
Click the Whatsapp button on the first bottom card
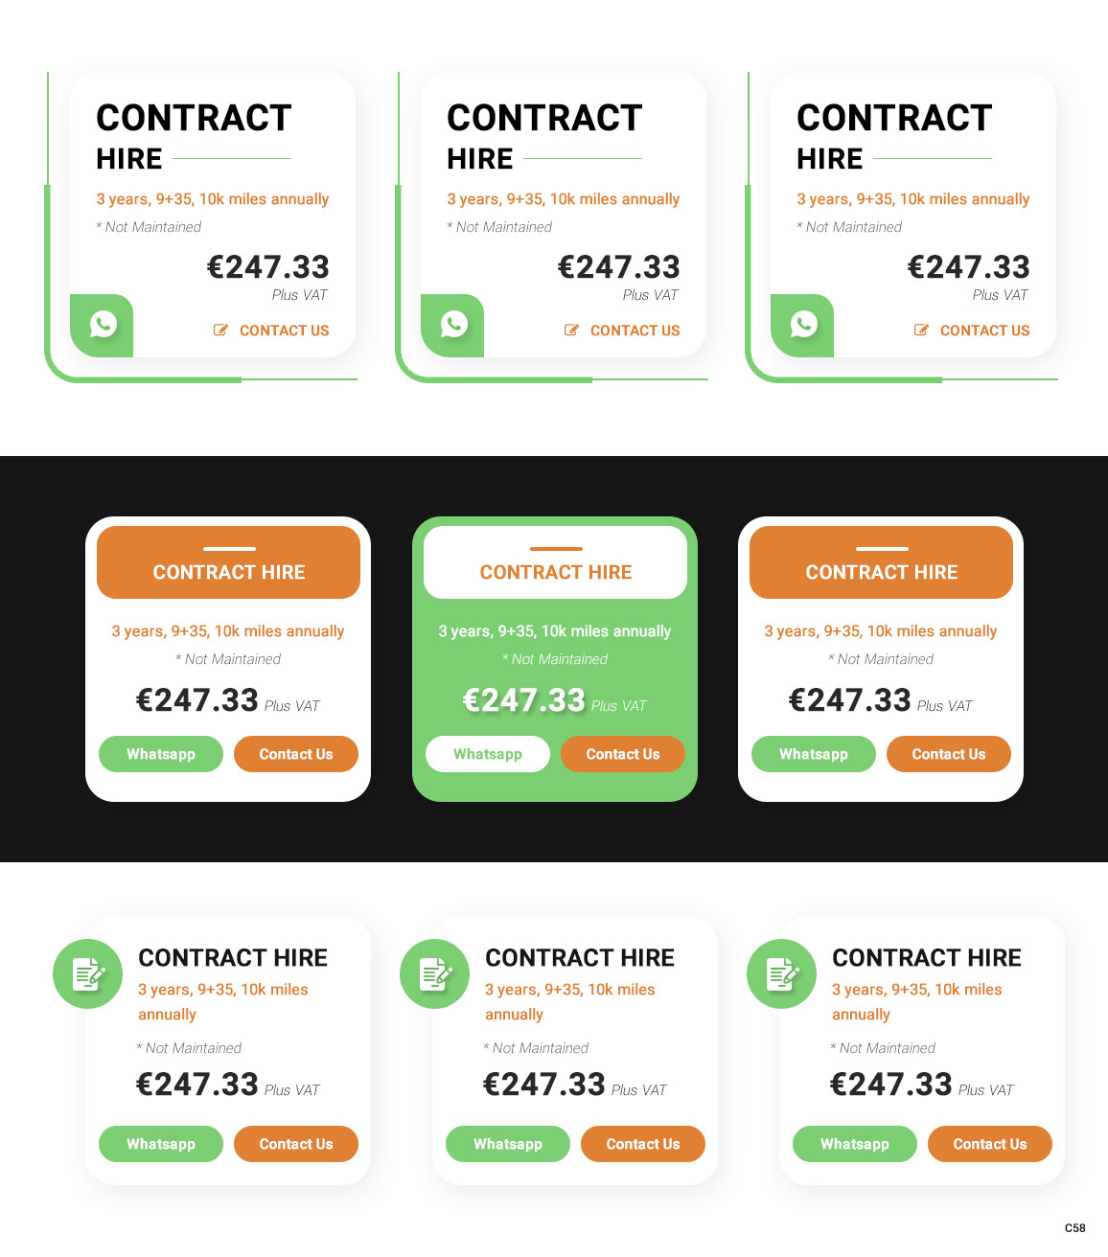[x=160, y=1144]
